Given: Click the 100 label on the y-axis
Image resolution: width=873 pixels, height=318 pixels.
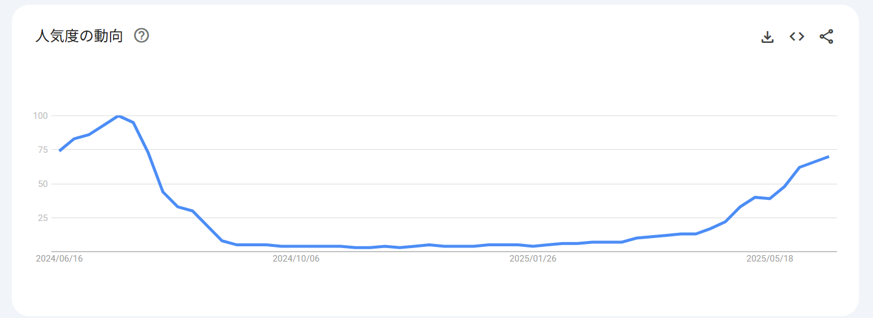Looking at the screenshot, I should (39, 115).
